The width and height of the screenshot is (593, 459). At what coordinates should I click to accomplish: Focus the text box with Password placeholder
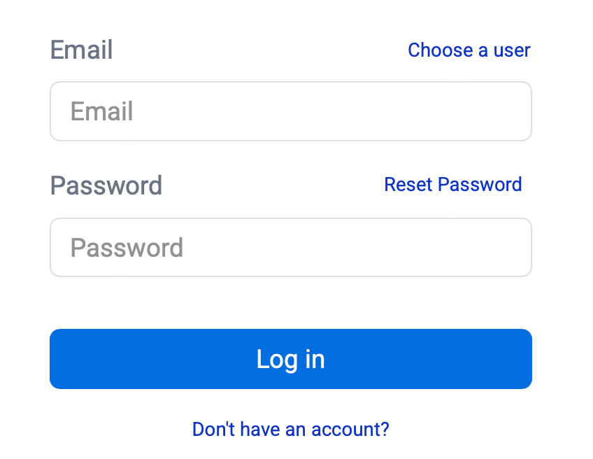click(x=290, y=248)
